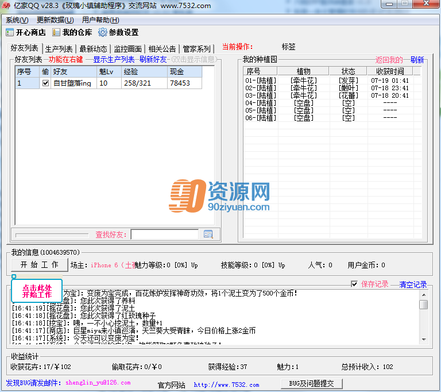441x392 pixels.
Task: Click the log scrollbar thumb
Action: click(424, 305)
